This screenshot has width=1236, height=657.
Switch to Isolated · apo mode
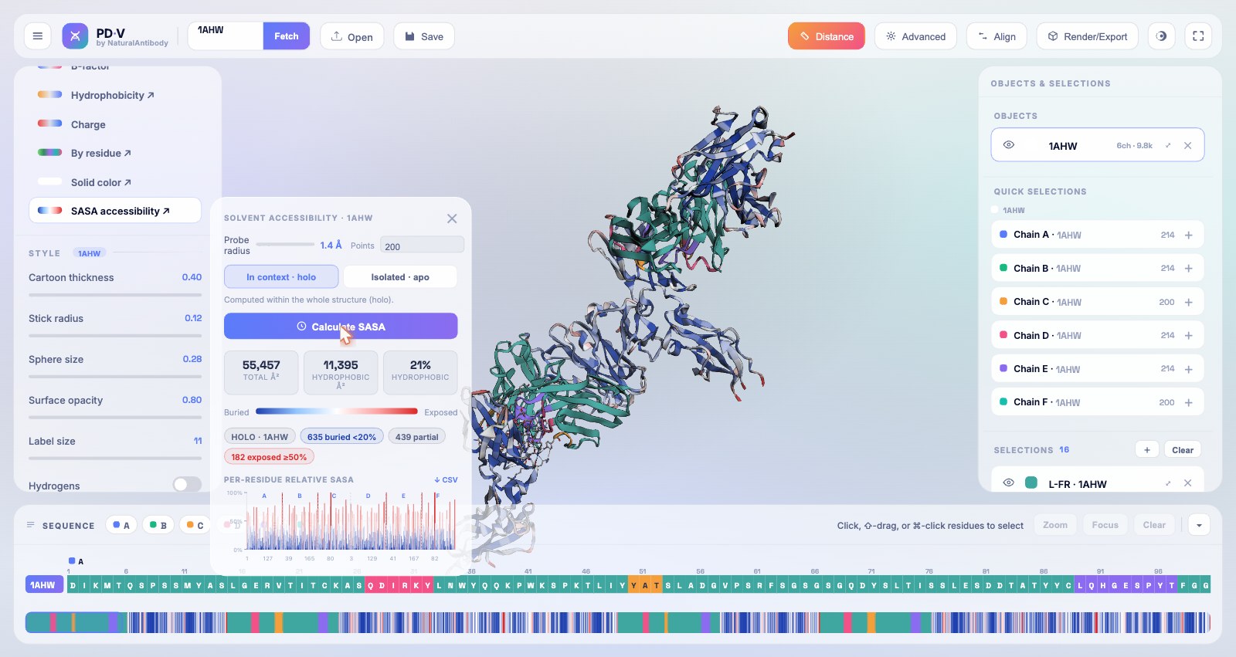400,277
